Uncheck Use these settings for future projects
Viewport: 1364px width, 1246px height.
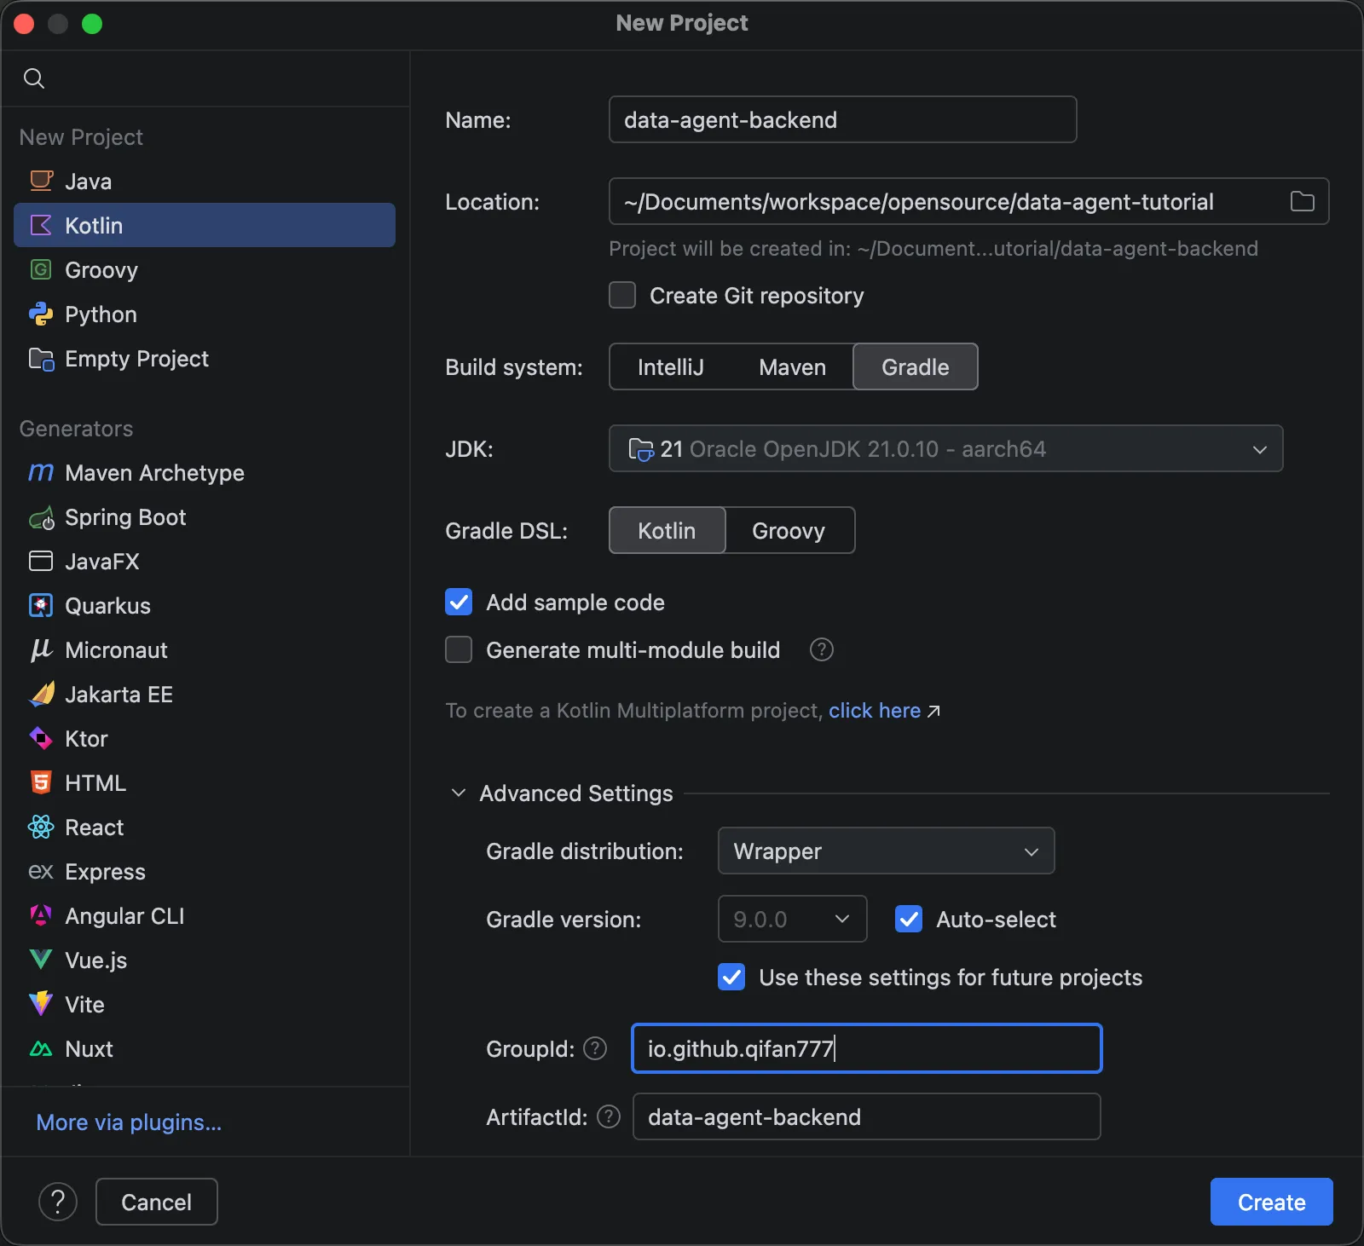pos(731,978)
